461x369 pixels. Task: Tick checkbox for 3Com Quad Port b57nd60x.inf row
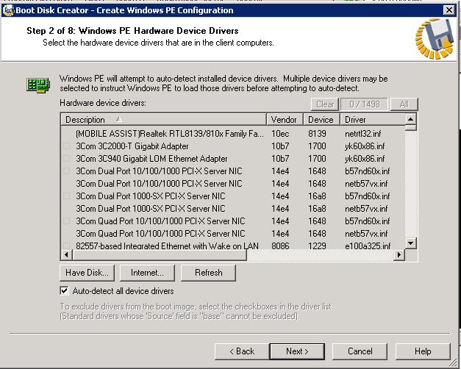[67, 221]
